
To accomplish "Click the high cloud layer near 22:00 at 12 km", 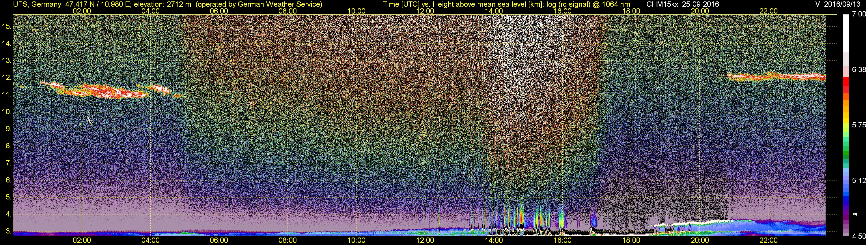I will point(776,77).
